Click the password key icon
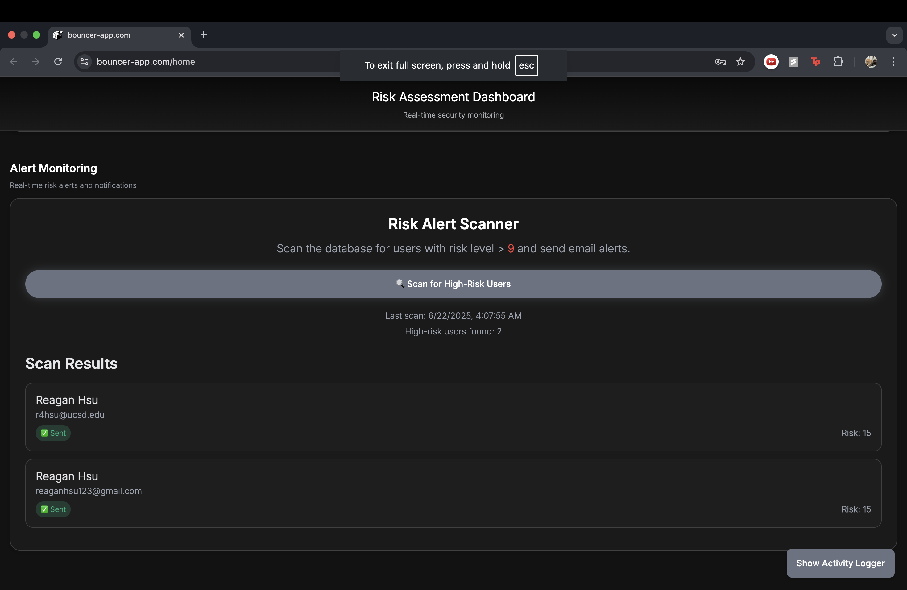This screenshot has width=907, height=590. click(720, 62)
